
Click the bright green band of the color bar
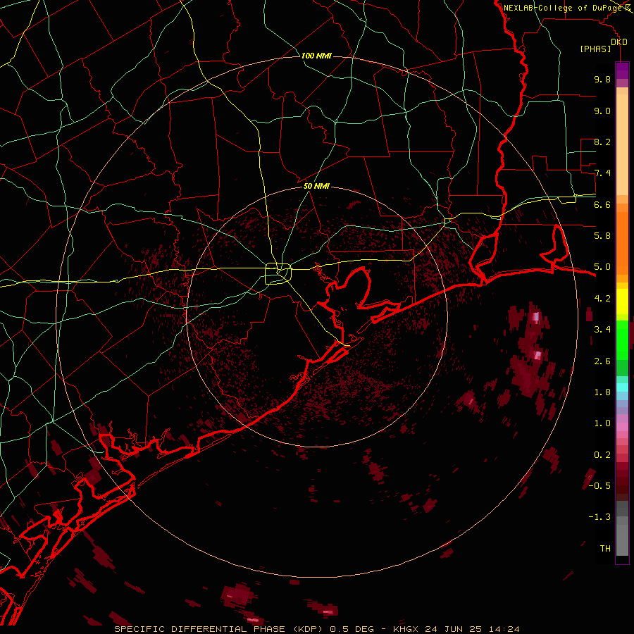pos(622,340)
